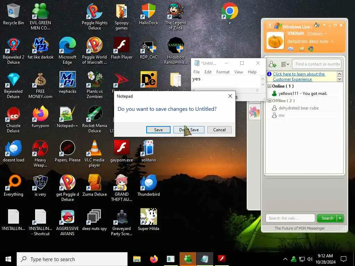Screen dimensions: 355x266
Task: Click the Add a contact icon
Action: [272, 64]
